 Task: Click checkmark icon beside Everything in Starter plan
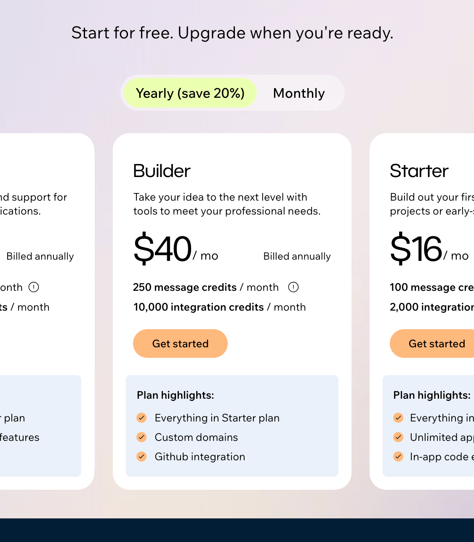[x=142, y=418]
